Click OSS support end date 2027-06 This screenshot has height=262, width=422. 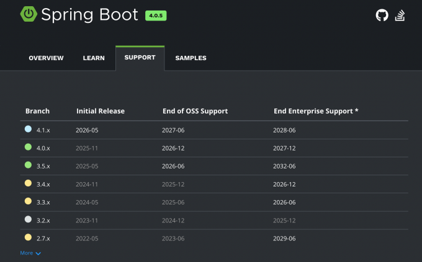point(173,130)
